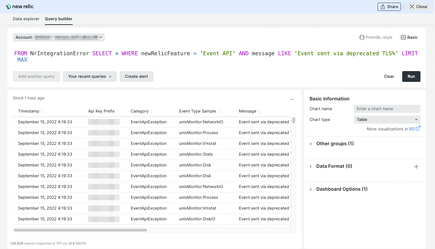Image resolution: width=435 pixels, height=249 pixels.
Task: Sort by the Message column sort icon
Action: coord(259,112)
